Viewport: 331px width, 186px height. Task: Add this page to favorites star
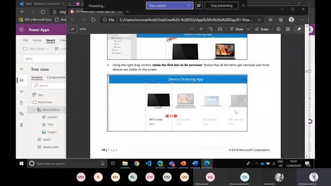pyautogui.click(x=259, y=20)
